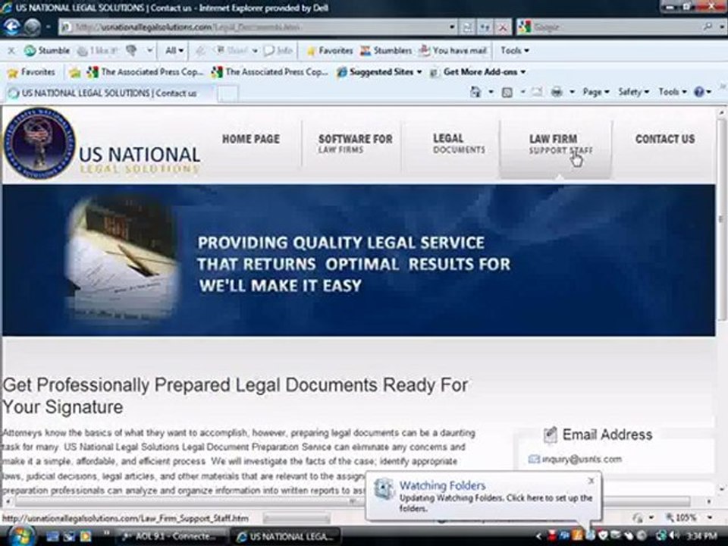This screenshot has width=728, height=546.
Task: Show hidden tray icons with the chevron
Action: pos(538,536)
